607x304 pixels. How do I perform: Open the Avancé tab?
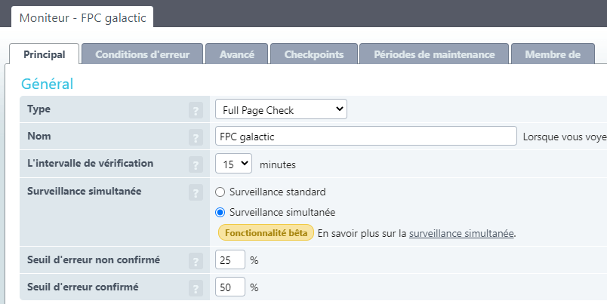(237, 54)
